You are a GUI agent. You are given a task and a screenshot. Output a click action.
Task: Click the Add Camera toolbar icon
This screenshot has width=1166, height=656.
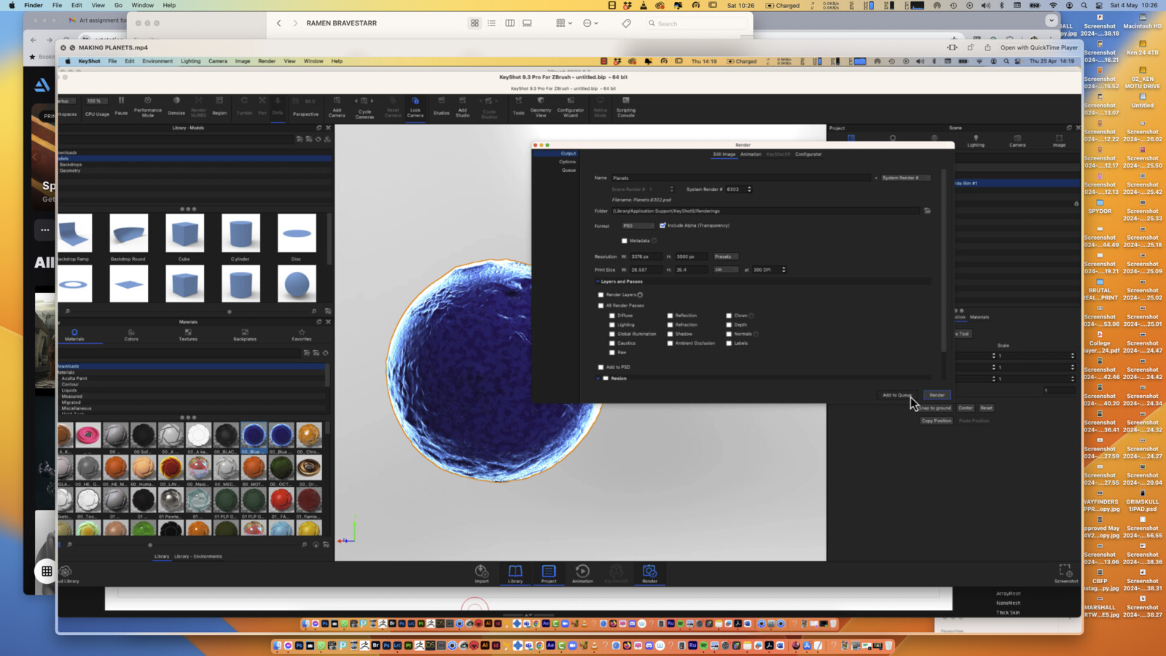pyautogui.click(x=337, y=106)
